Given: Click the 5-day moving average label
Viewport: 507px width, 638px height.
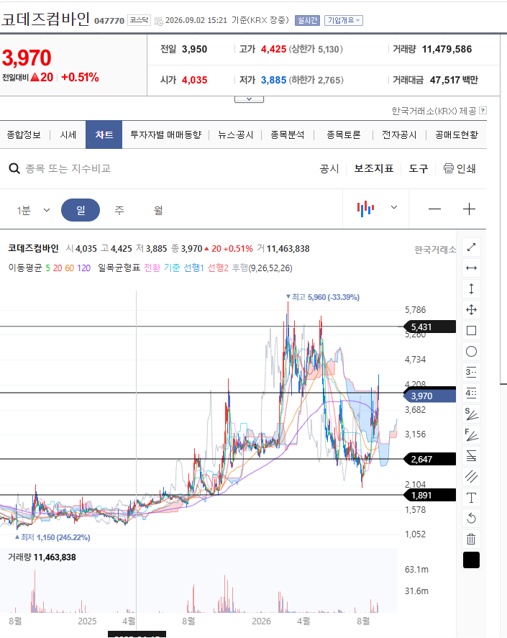Looking at the screenshot, I should [x=47, y=268].
